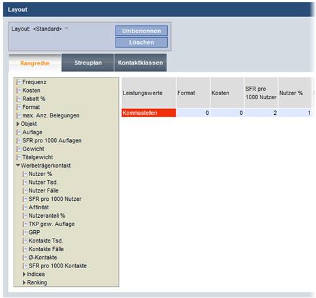Open the Layout Standard dropdown arrow
This screenshot has width=316, height=298.
point(67,28)
